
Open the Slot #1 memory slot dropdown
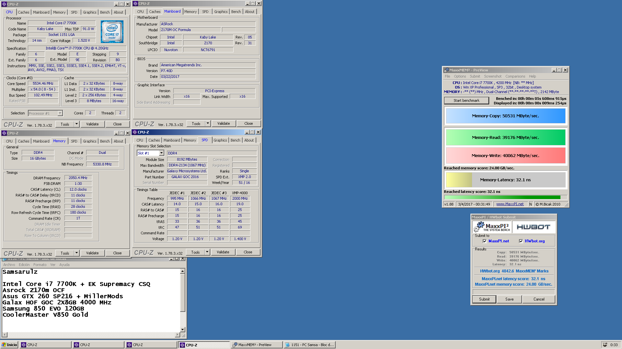pos(161,153)
